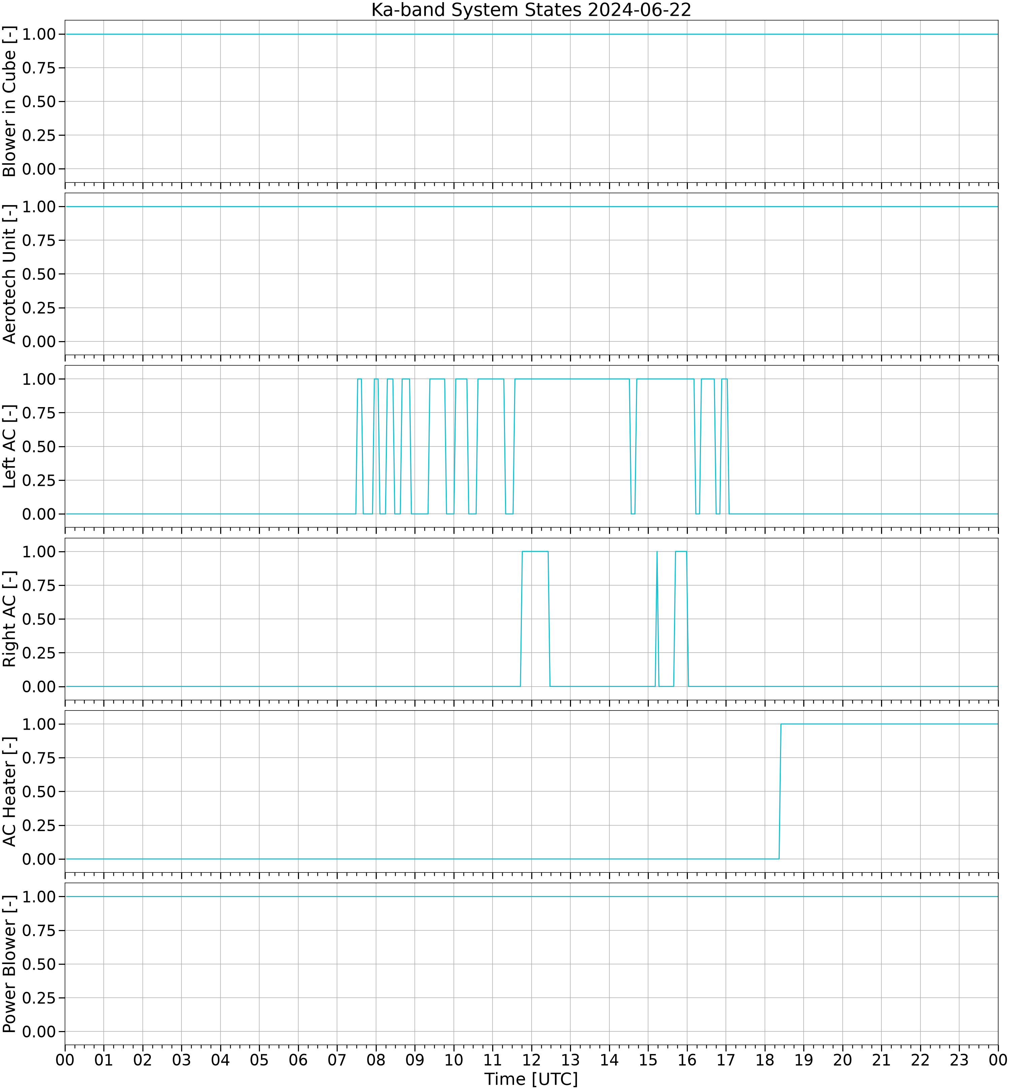
Task: Click the Blower in Cube y-axis label
Action: (x=10, y=101)
